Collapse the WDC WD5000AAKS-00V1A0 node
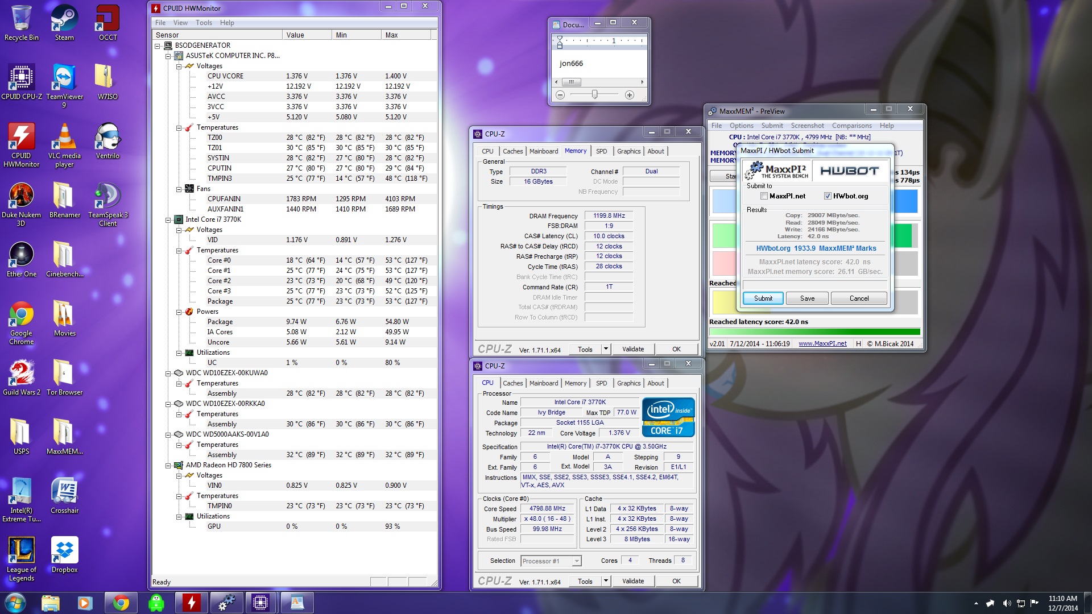 point(168,434)
